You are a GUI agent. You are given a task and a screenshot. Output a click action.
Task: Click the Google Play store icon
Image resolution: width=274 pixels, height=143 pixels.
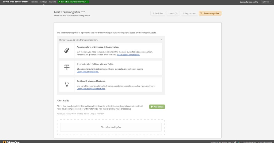tap(239, 142)
